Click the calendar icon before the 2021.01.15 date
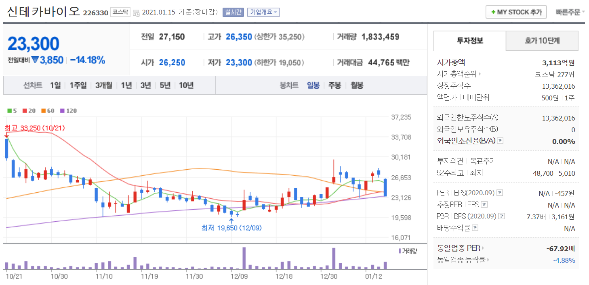The width and height of the screenshot is (589, 285). 136,12
